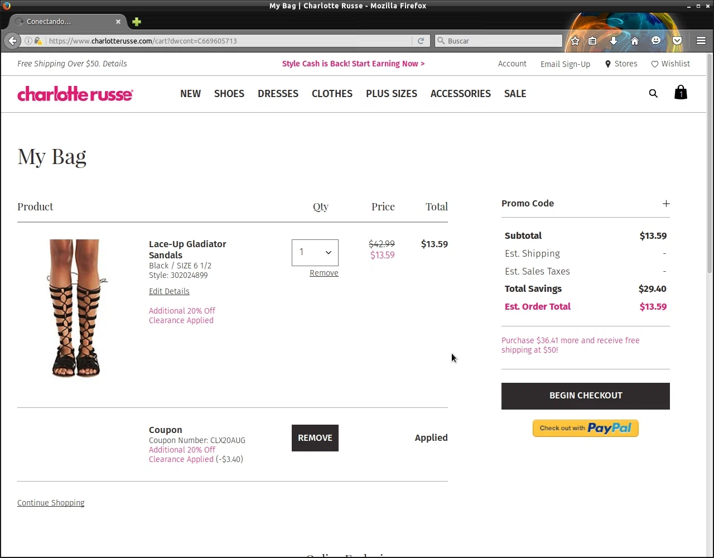
Task: Open Email Sign-Up link
Action: [x=565, y=64]
